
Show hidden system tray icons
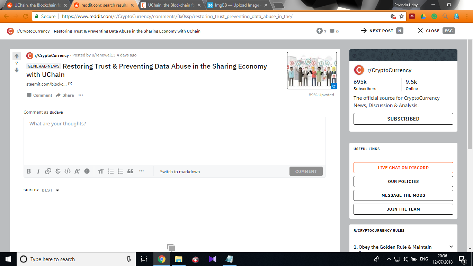pyautogui.click(x=389, y=259)
